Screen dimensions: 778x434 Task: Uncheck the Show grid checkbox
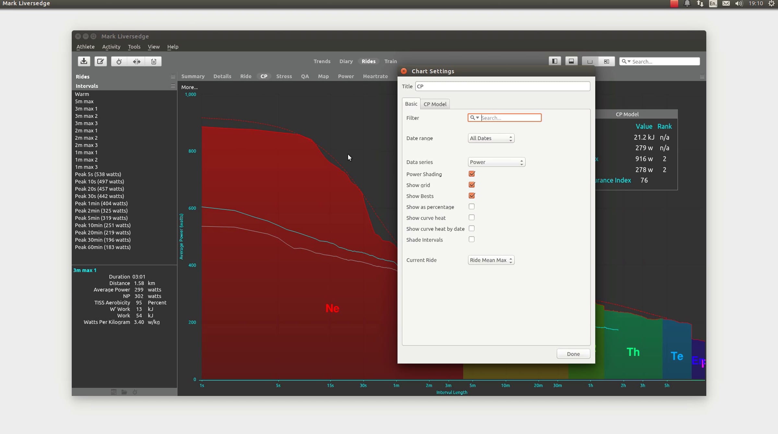click(472, 185)
